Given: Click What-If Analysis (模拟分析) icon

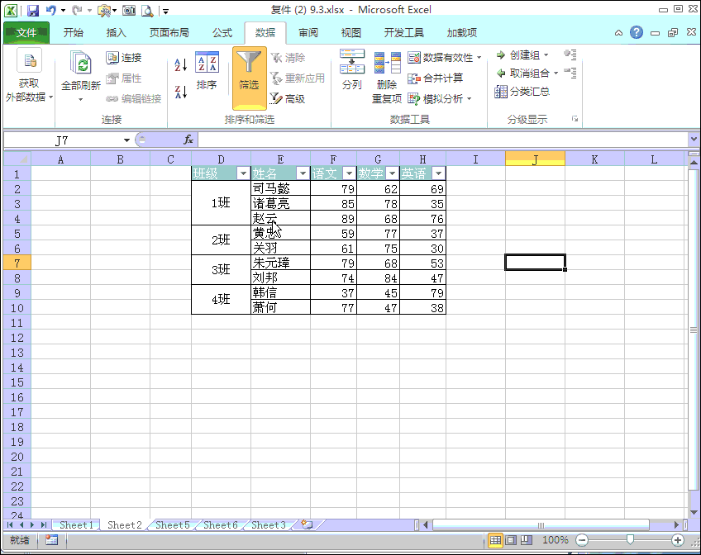Looking at the screenshot, I should pyautogui.click(x=414, y=98).
